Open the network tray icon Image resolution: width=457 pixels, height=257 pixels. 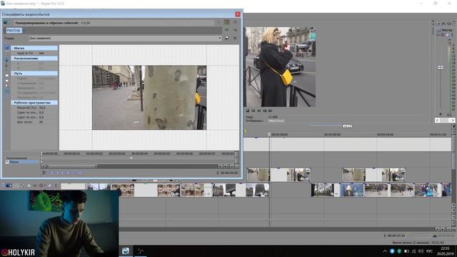pos(413,251)
